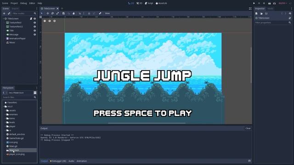The width and height of the screenshot is (294, 165).
Task: Expand the levels folder
Action: pyautogui.click(x=5, y=122)
